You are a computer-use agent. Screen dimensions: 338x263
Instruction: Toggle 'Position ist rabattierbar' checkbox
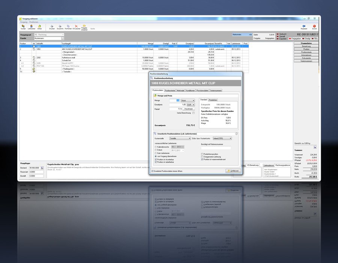tap(156, 162)
